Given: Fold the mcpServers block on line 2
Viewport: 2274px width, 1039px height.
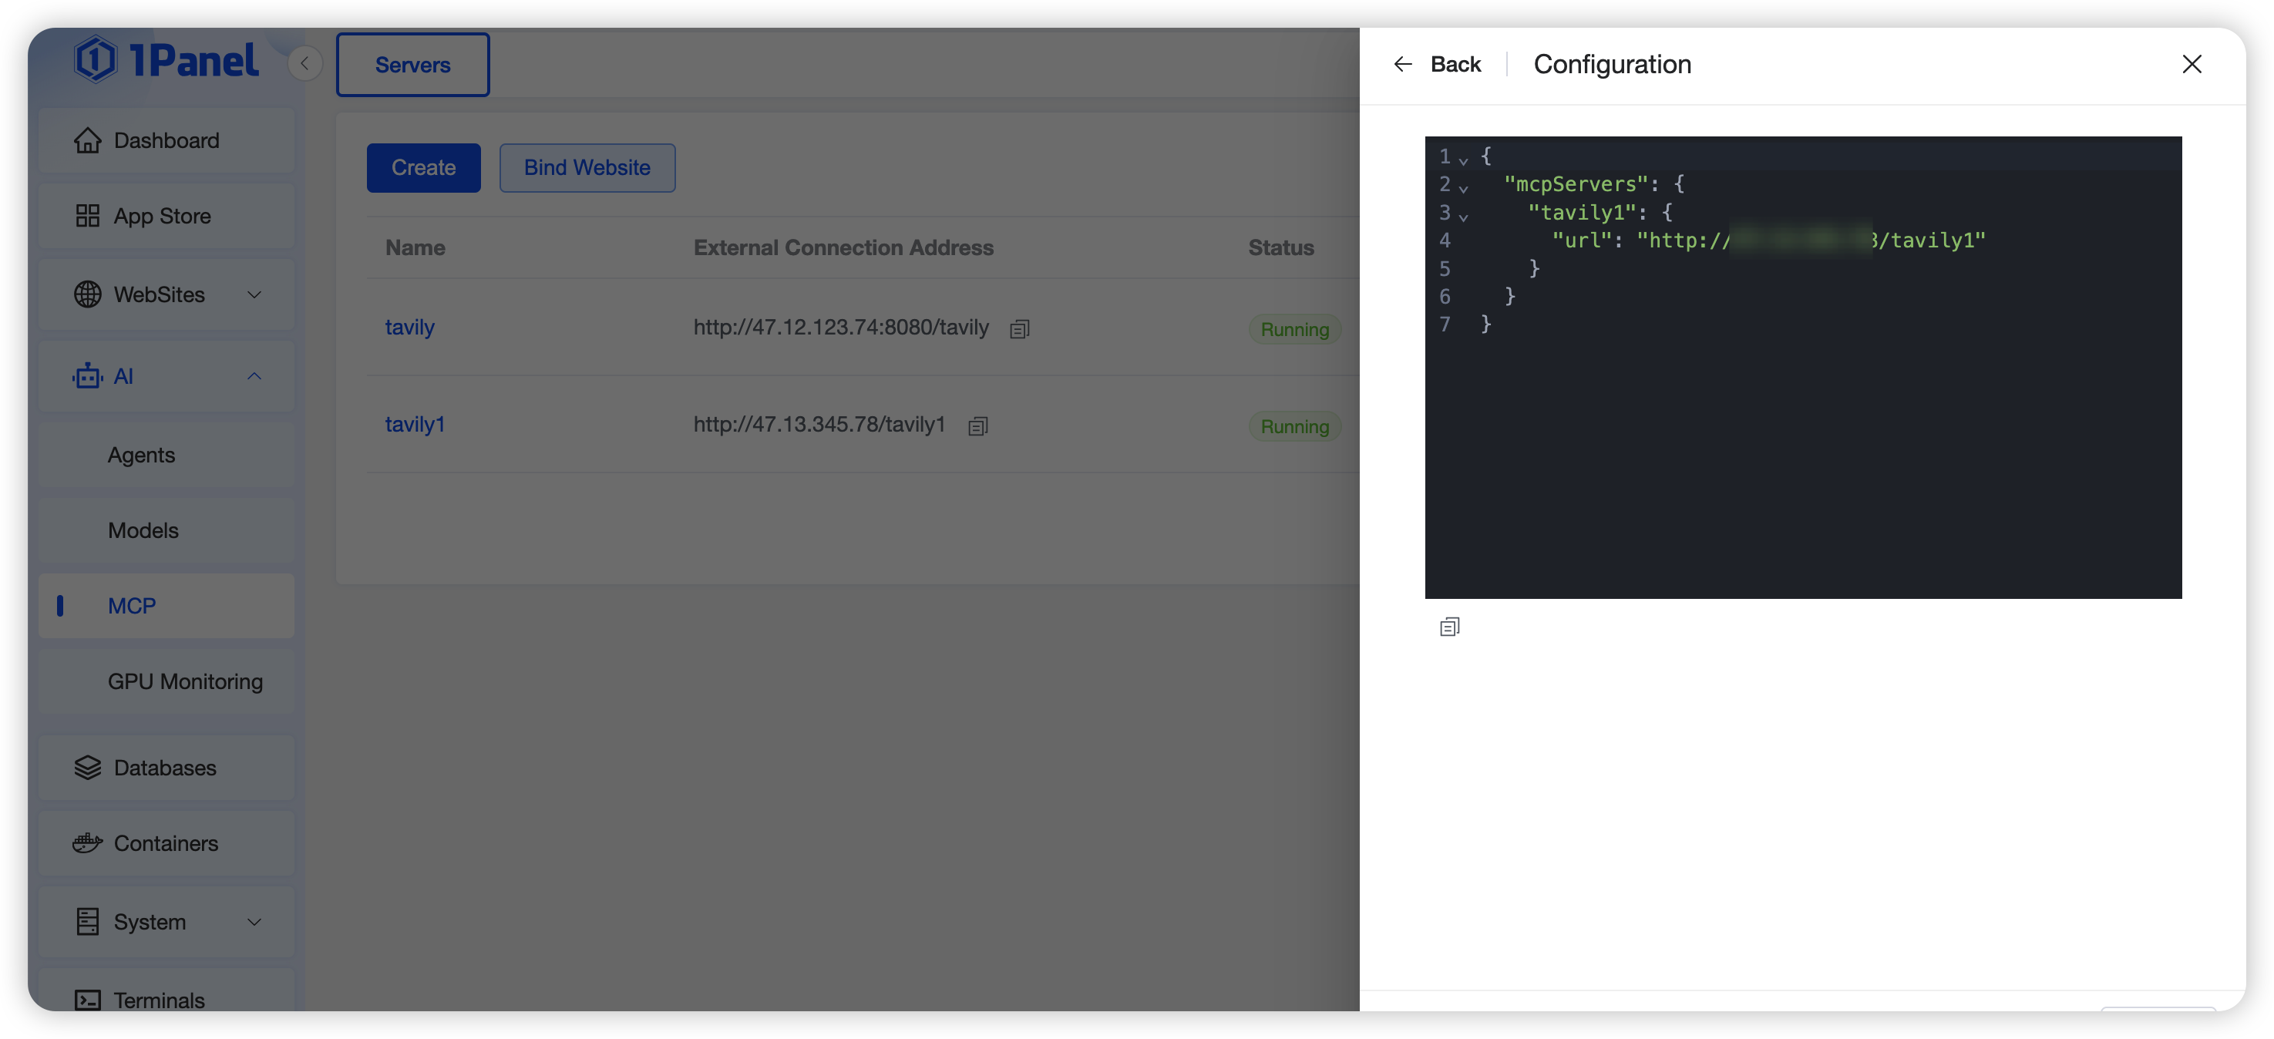Looking at the screenshot, I should (1464, 188).
